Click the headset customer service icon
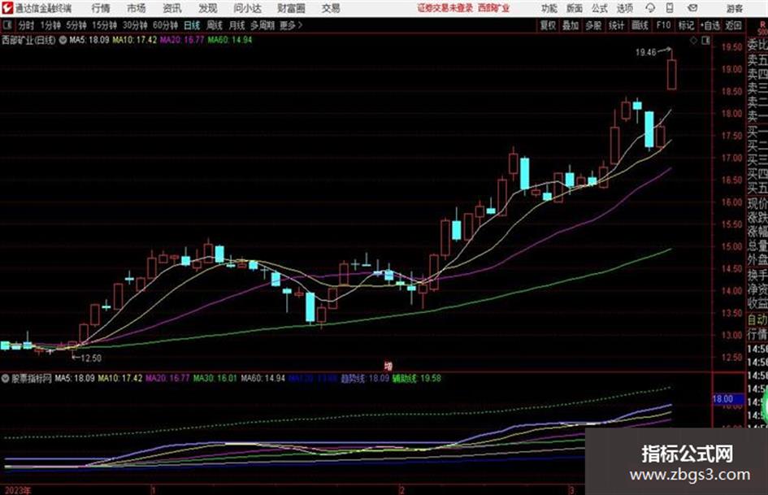 pos(650,8)
